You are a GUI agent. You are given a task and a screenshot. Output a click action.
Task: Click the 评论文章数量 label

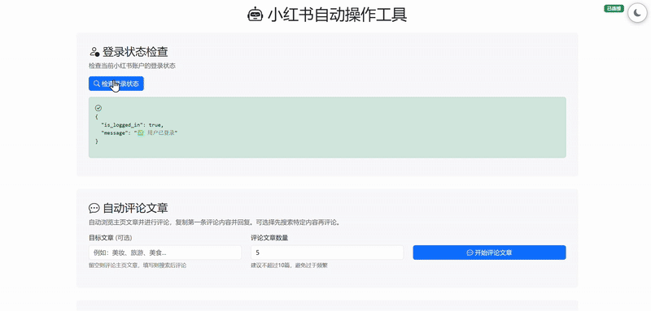pyautogui.click(x=269, y=238)
